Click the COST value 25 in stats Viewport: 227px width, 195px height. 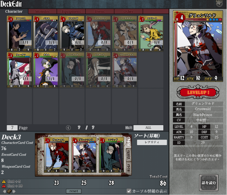click(216, 137)
